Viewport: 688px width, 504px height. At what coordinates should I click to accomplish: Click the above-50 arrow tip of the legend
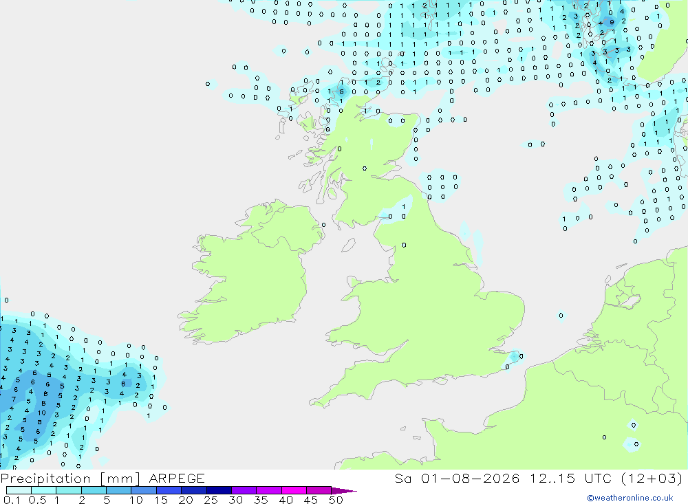pos(345,491)
